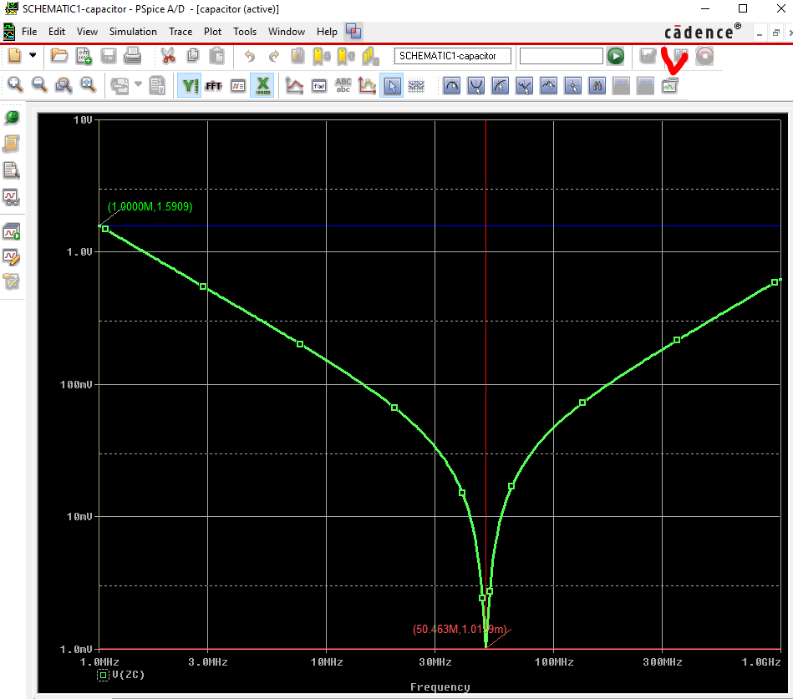Click the (50.463M,1.01...m) red cursor label

tap(460, 629)
